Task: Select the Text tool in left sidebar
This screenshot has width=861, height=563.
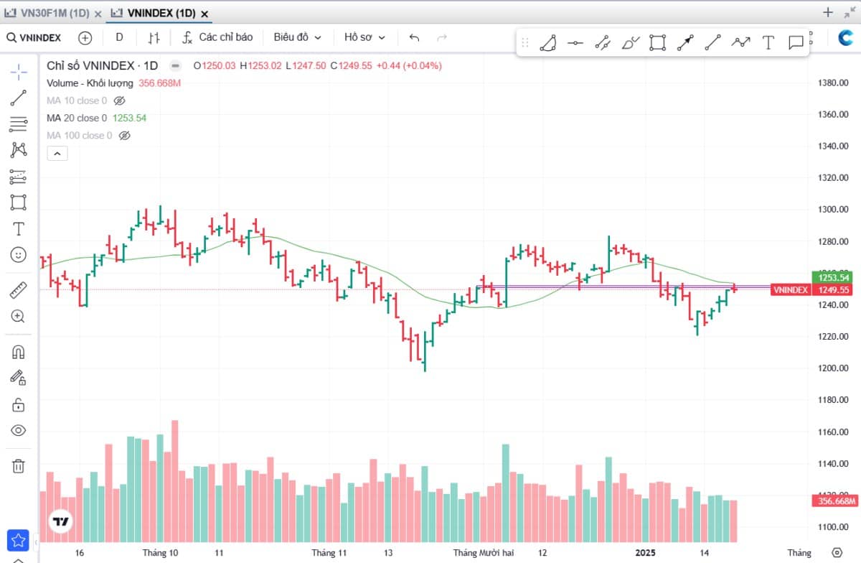Action: pos(19,228)
